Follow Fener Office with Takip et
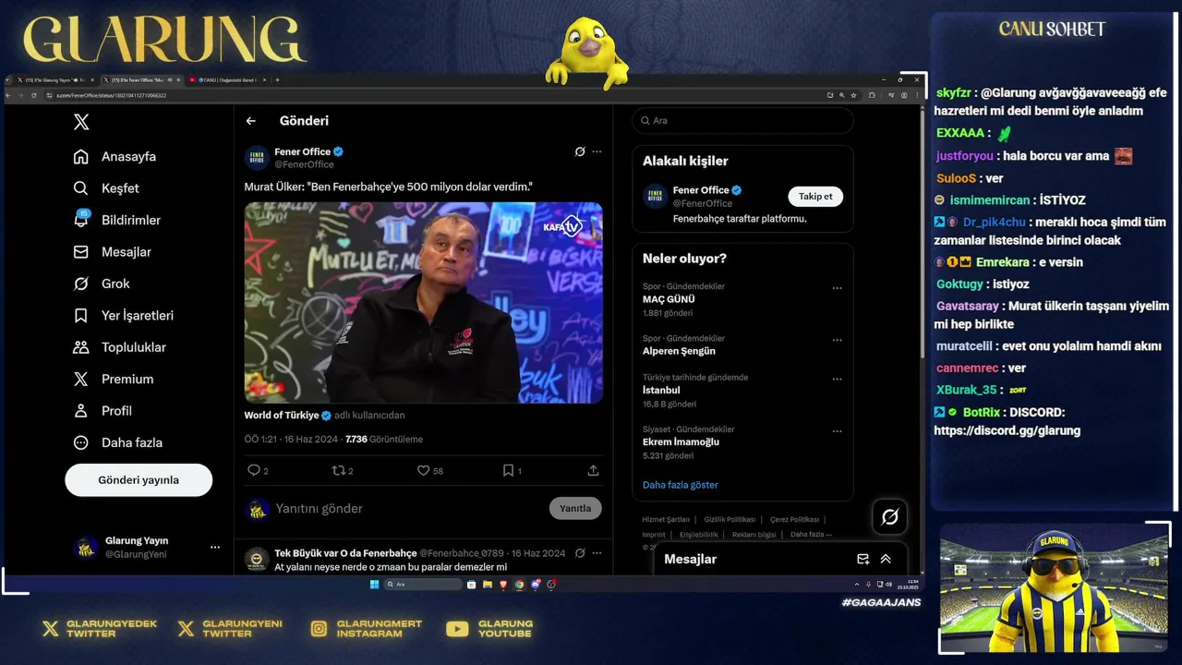 [x=815, y=197]
